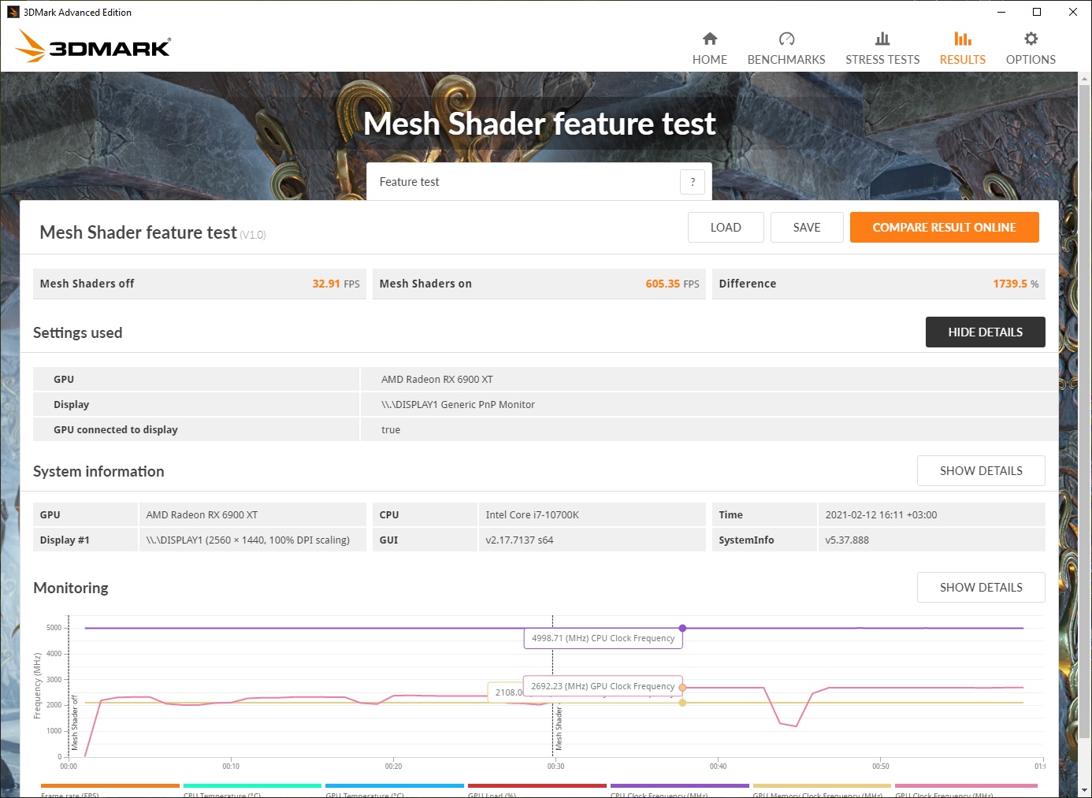
Task: Toggle the GPU Memory Clock Frequency legend
Action: click(822, 790)
